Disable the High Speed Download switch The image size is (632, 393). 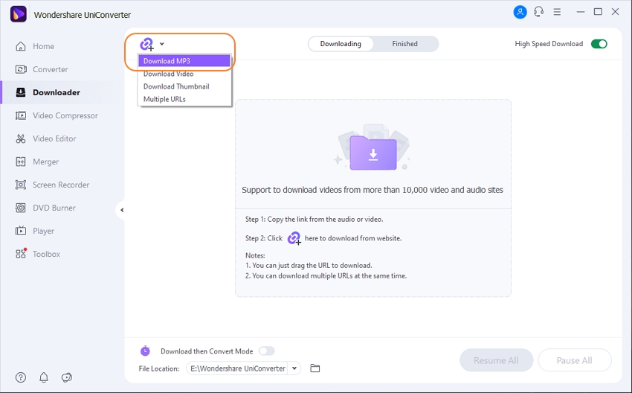click(599, 44)
